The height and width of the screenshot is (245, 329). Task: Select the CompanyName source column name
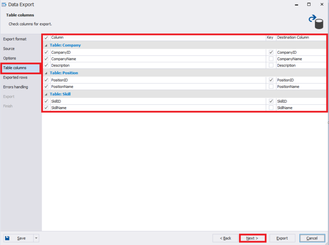tap(63, 59)
